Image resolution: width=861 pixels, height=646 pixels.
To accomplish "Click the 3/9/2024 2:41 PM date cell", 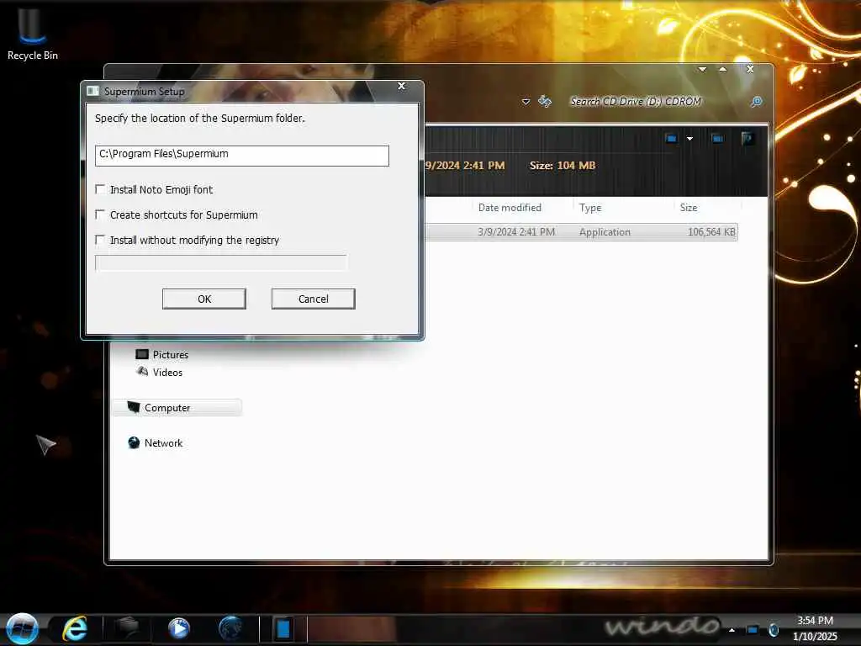I will 516,232.
